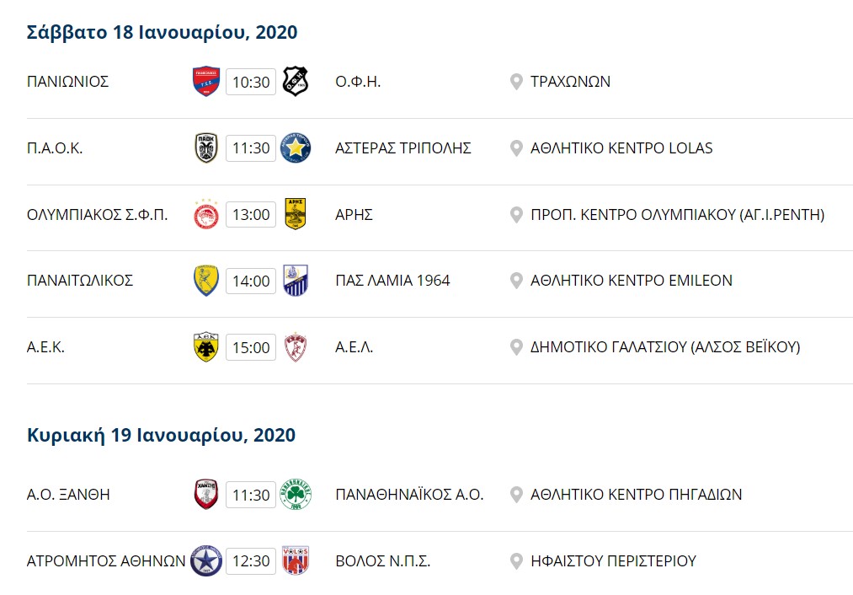Click the Atromitos blue star crest
The height and width of the screenshot is (595, 853).
(206, 561)
